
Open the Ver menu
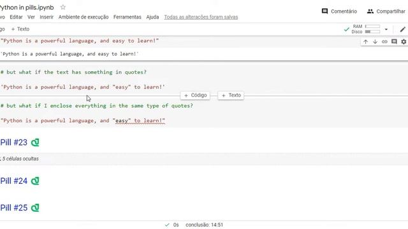tap(31, 17)
